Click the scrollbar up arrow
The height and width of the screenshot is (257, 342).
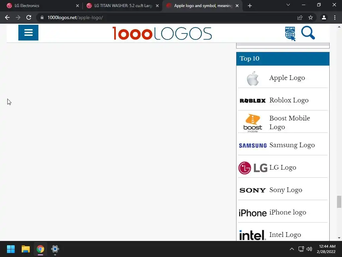[x=339, y=27]
